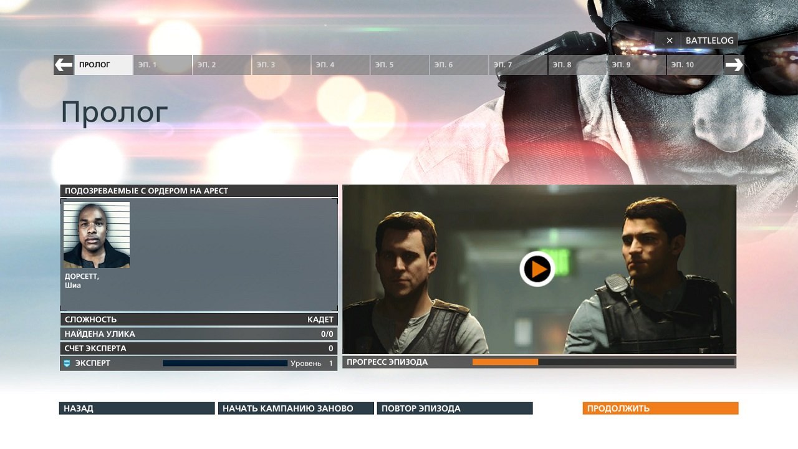Click the right arrow to scroll episodes forward
This screenshot has height=449, width=798.
point(734,64)
